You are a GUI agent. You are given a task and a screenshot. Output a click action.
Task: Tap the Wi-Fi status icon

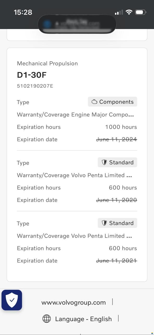coord(129,12)
